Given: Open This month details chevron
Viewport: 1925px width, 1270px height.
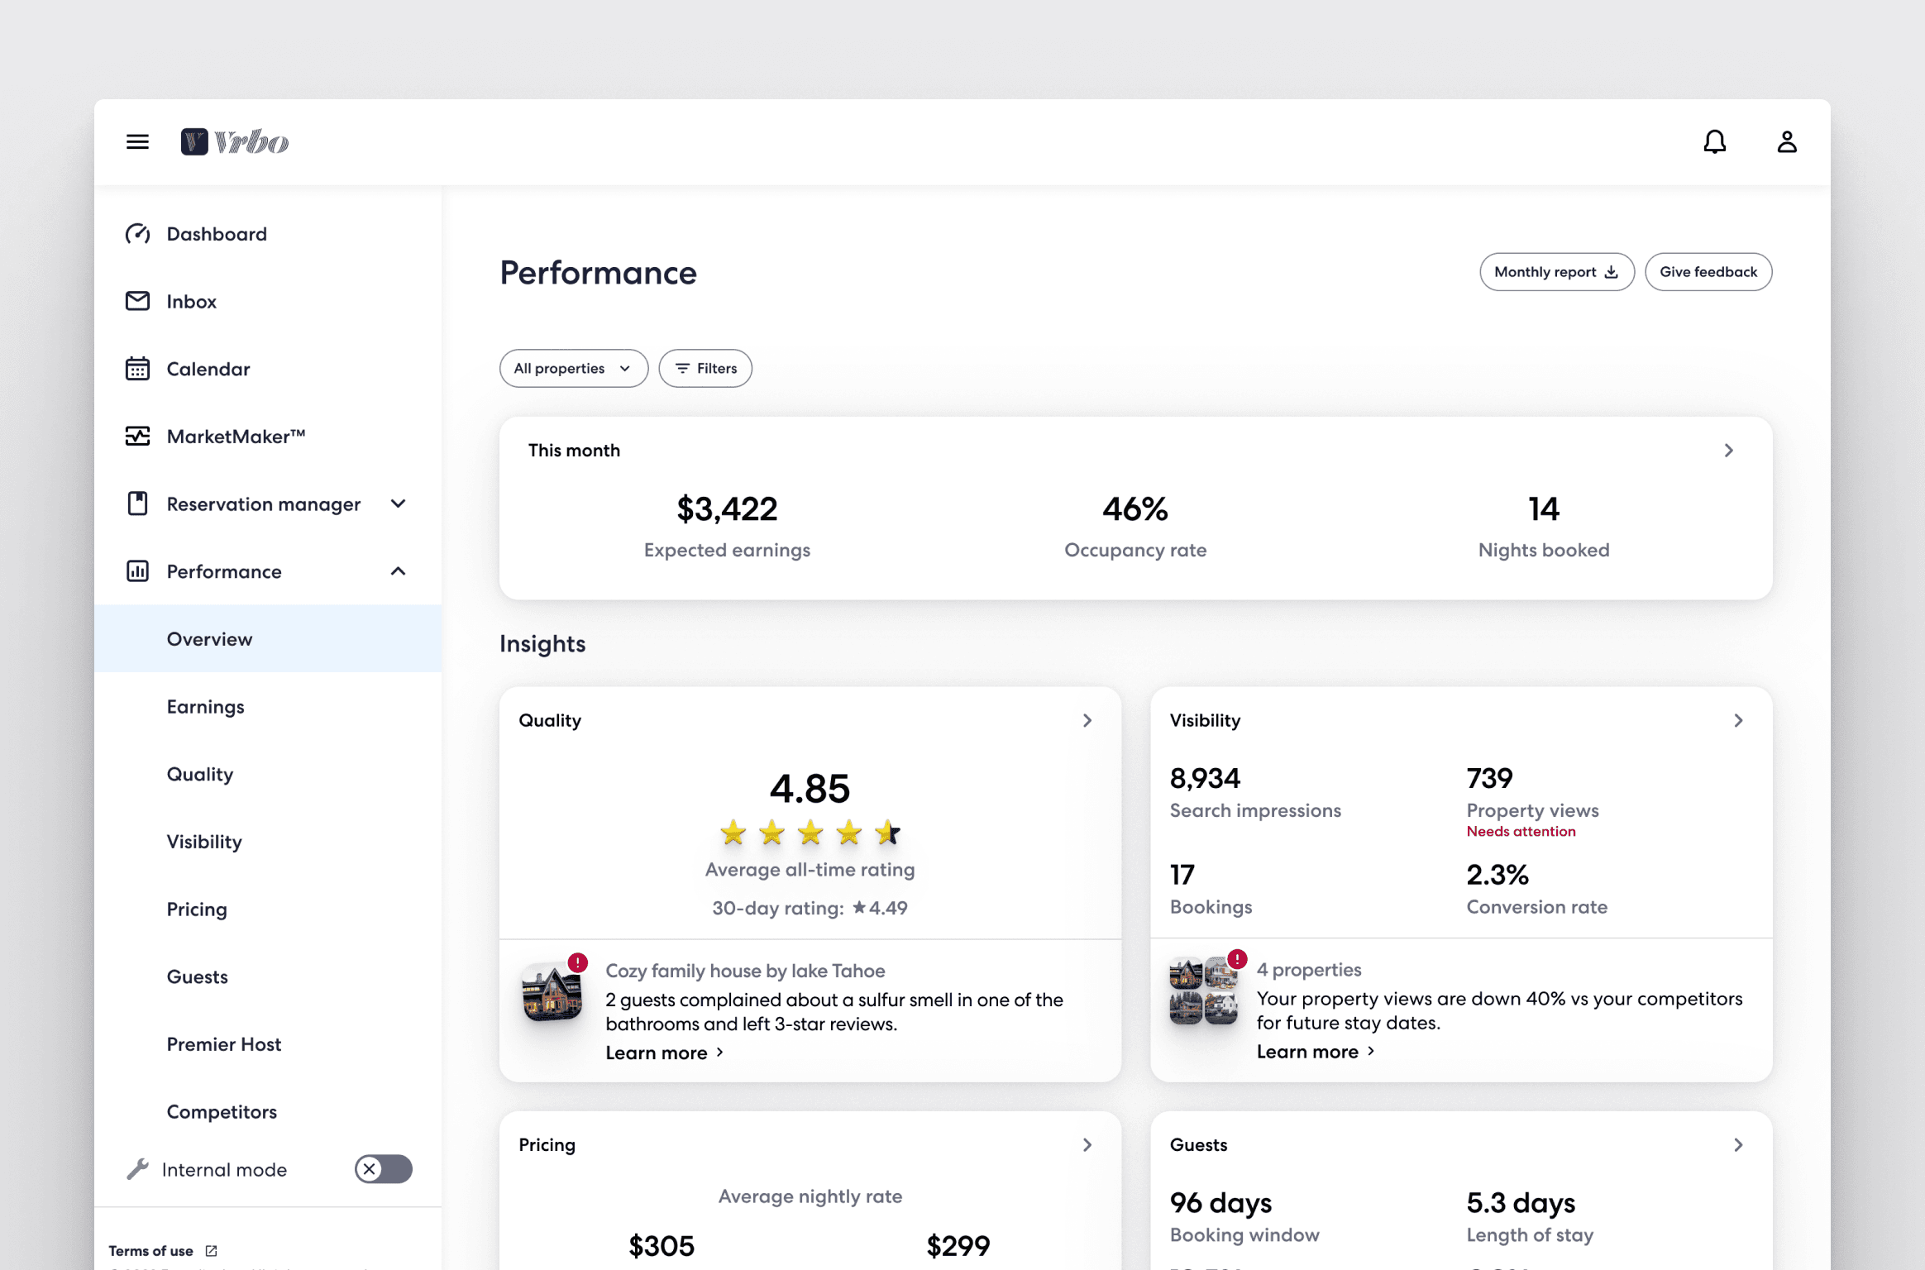Looking at the screenshot, I should [x=1728, y=451].
